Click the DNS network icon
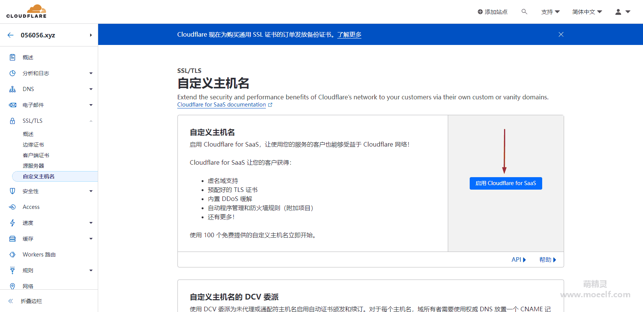The height and width of the screenshot is (312, 643). tap(12, 89)
